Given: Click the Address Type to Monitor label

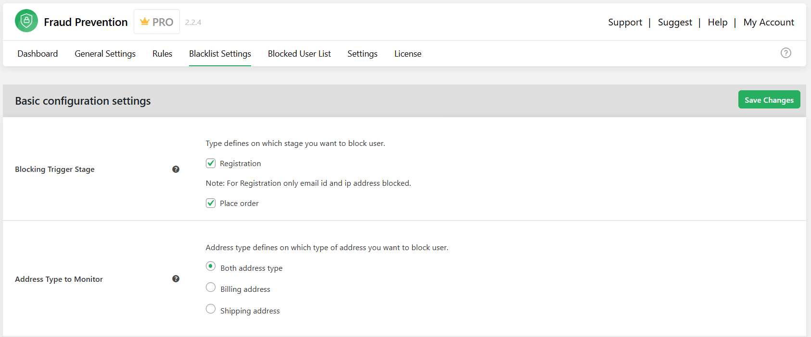Looking at the screenshot, I should click(x=59, y=279).
